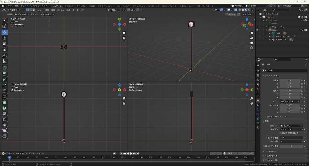The image size is (309, 166).
Task: Open the ファイル menu
Action: pyautogui.click(x=9, y=6)
